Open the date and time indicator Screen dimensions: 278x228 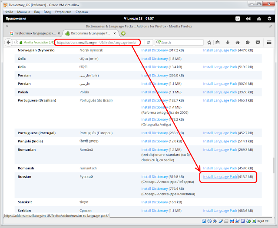[x=139, y=18]
